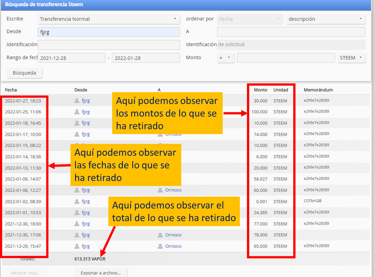Open the STEEM currency unit dropdown
This screenshot has height=277, width=375.
click(351, 58)
